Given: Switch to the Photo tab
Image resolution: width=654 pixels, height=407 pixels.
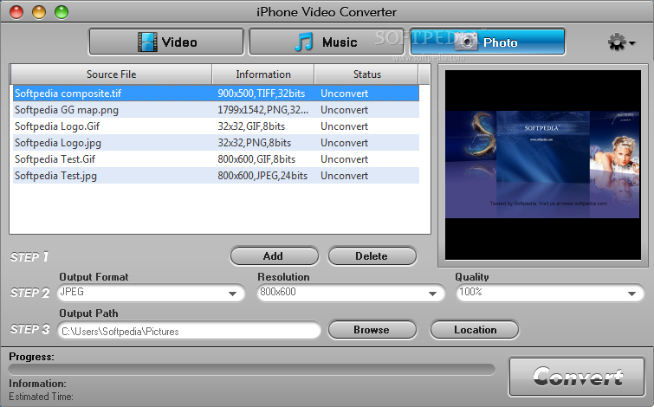Looking at the screenshot, I should (x=488, y=42).
